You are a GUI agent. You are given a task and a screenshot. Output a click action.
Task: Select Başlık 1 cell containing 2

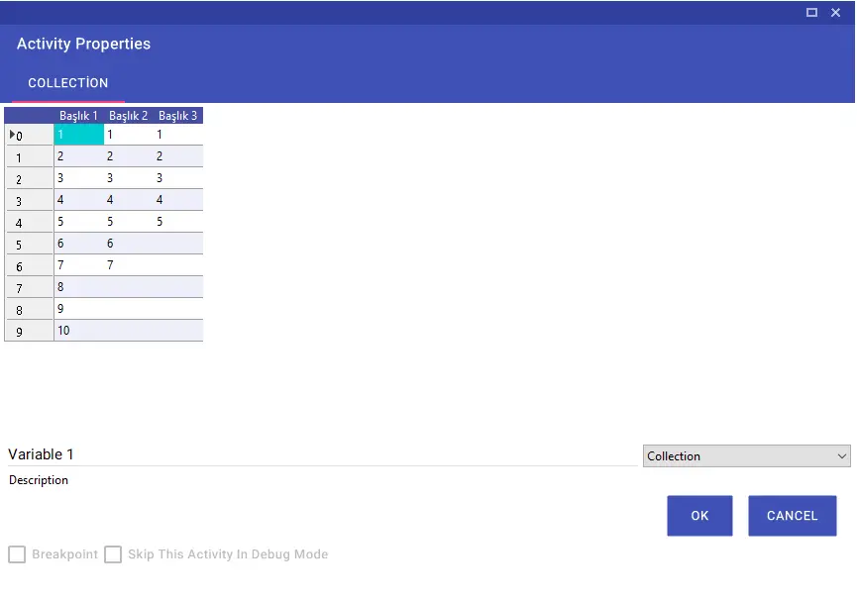click(x=78, y=156)
